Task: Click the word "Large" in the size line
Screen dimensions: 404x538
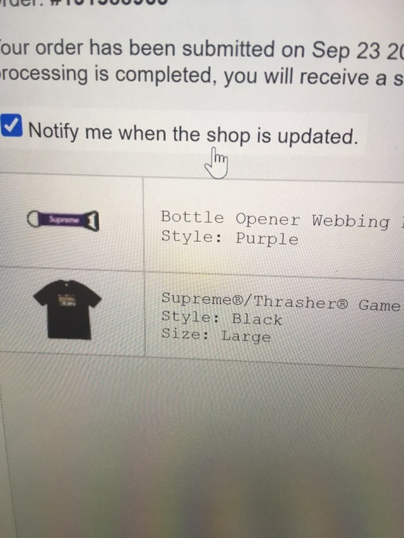Action: [x=246, y=336]
